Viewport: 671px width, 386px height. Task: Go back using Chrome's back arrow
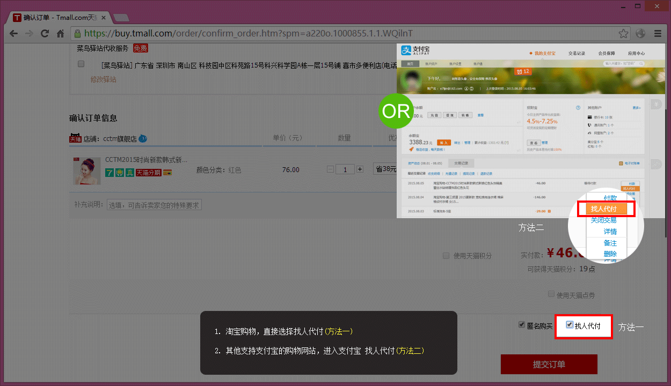pos(14,33)
